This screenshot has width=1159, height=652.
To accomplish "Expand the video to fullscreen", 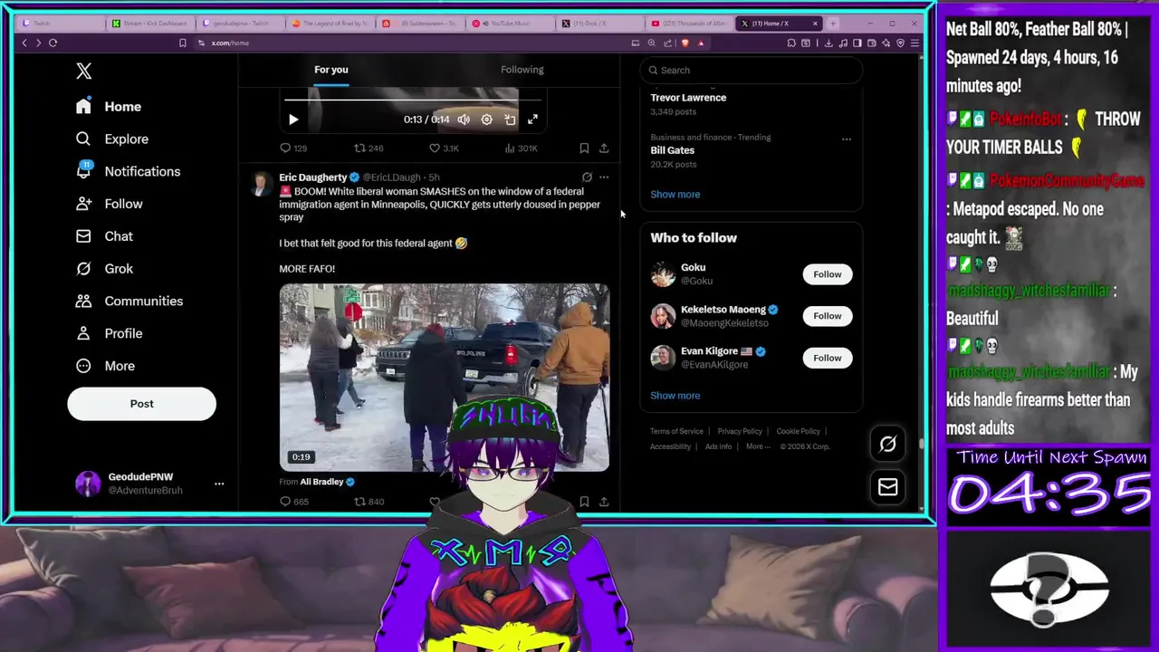I will [532, 120].
